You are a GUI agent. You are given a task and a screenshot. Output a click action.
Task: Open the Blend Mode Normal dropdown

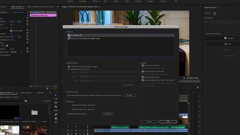(x=16, y=52)
